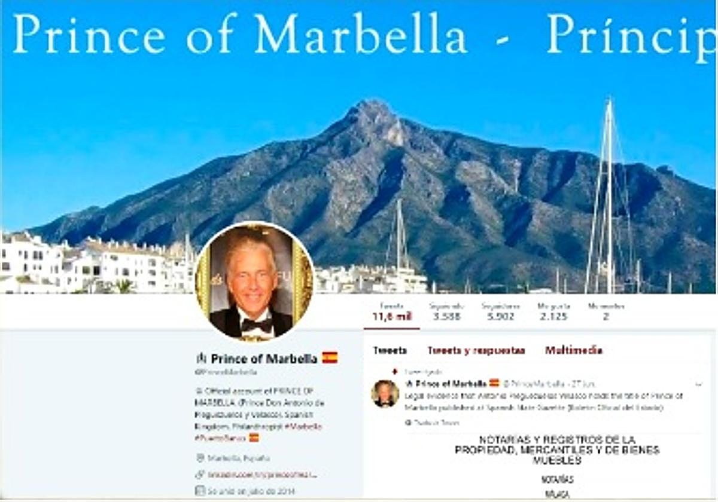The height and width of the screenshot is (502, 718).
Task: Select the Tweets tab
Action: tap(390, 351)
